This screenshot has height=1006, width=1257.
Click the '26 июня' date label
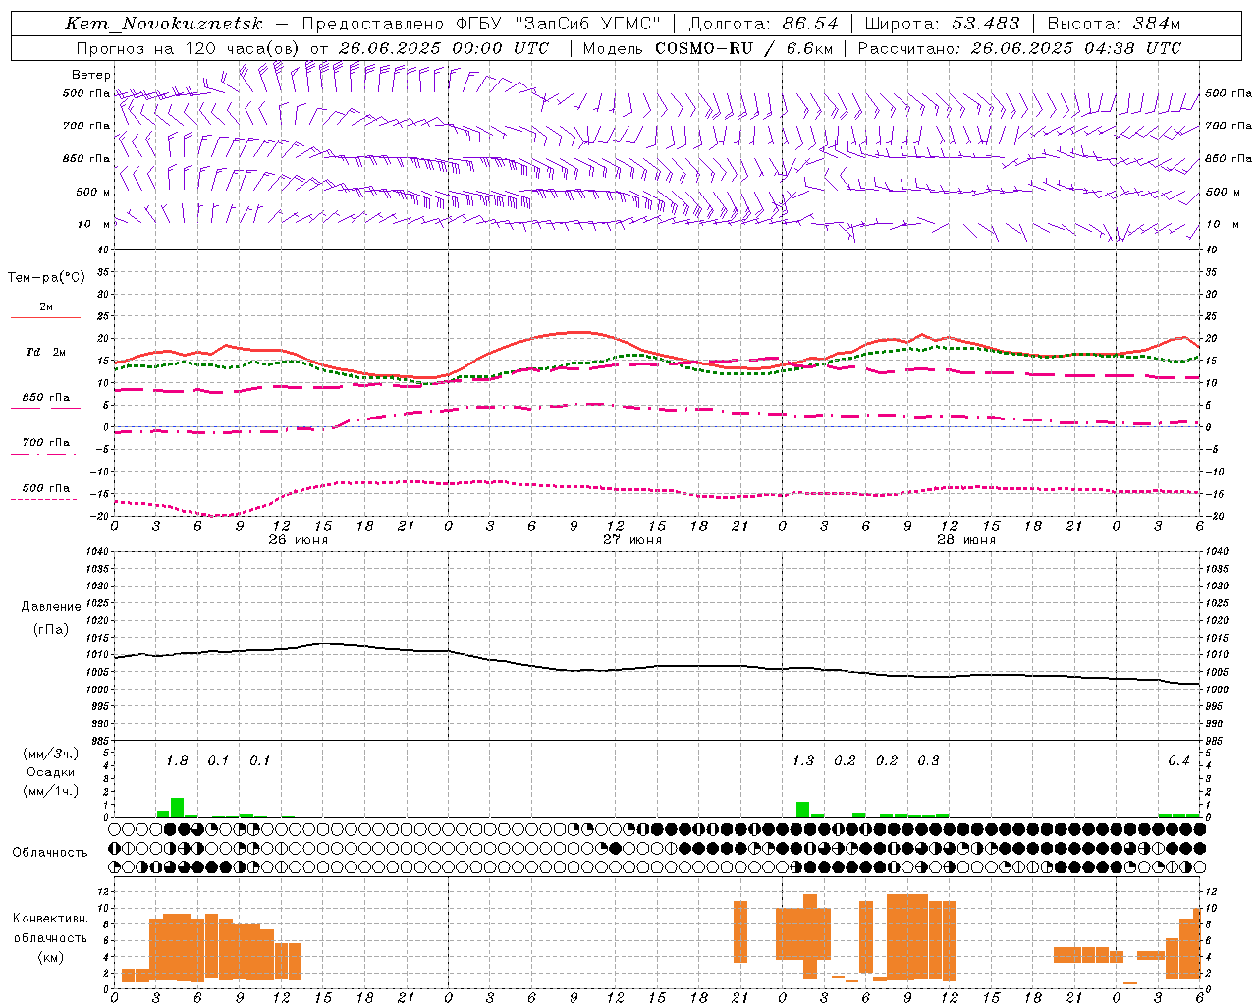298,540
